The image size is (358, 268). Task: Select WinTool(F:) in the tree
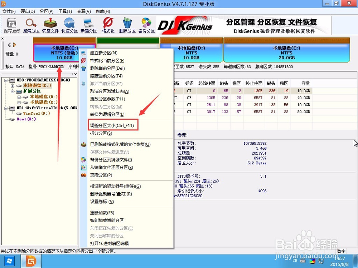click(x=36, y=114)
